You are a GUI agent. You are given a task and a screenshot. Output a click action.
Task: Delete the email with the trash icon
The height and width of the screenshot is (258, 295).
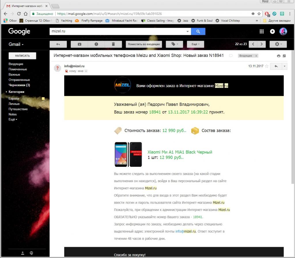[113, 44]
